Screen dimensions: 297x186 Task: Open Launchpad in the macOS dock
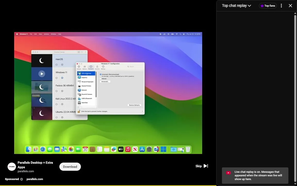pyautogui.click(x=35, y=149)
